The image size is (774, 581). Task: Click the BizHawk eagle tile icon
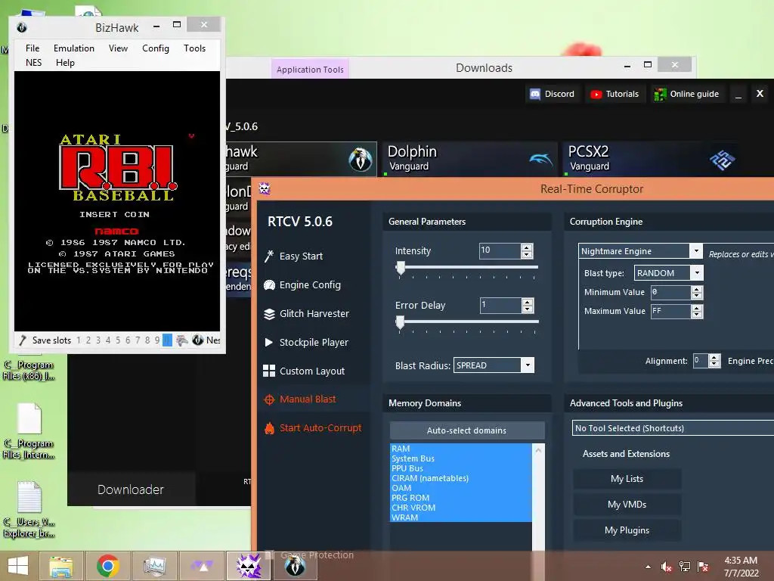point(361,159)
